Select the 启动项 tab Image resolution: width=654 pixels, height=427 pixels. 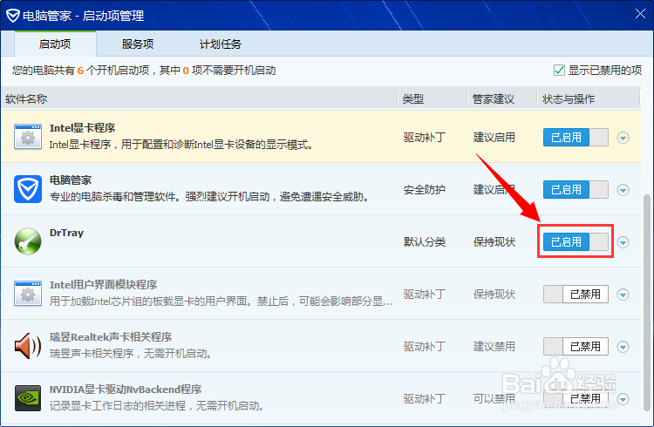point(55,44)
